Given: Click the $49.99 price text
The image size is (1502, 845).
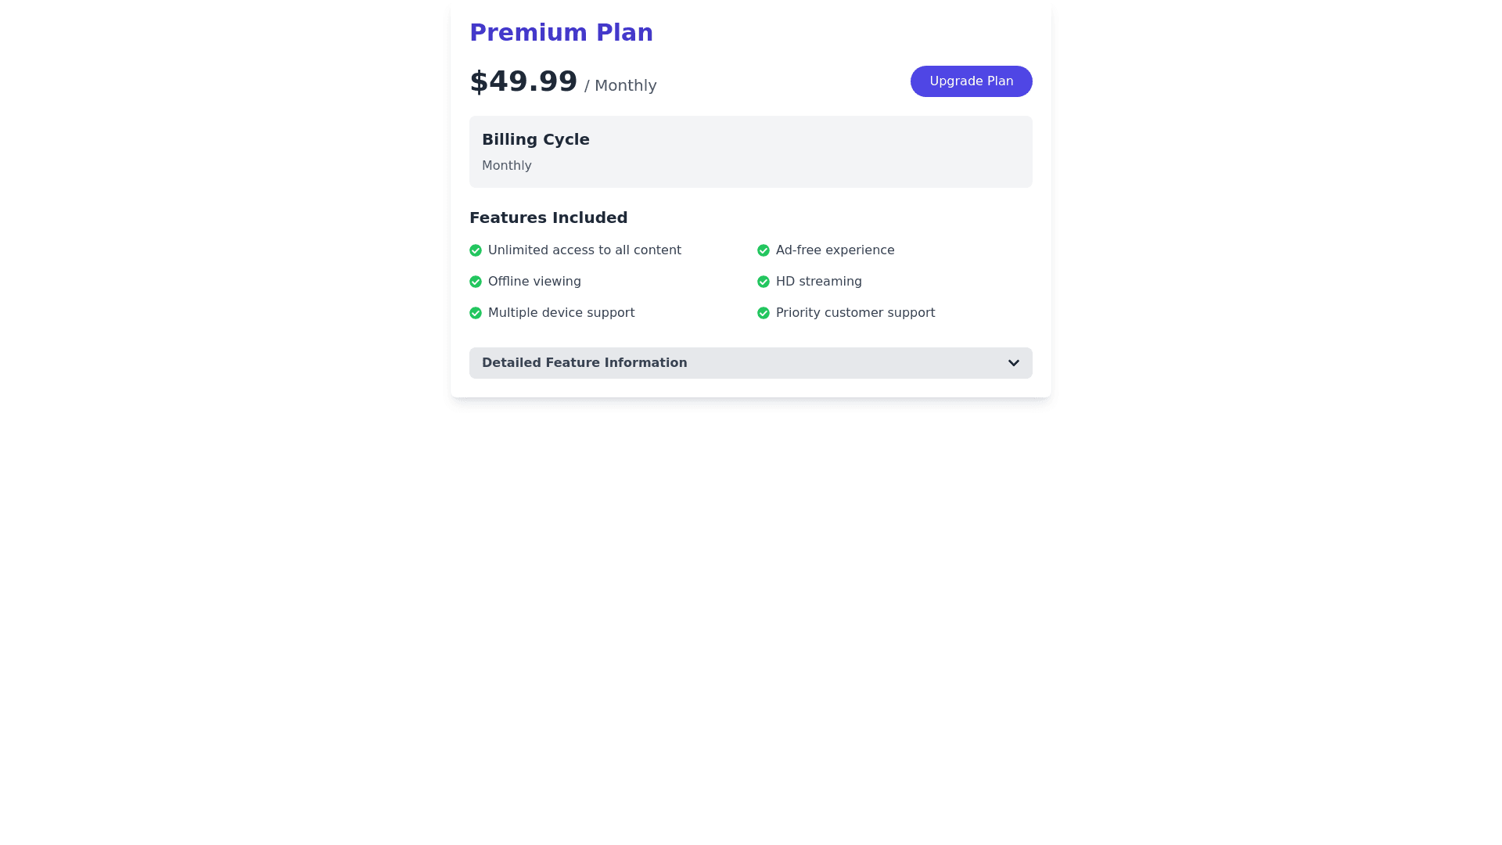Looking at the screenshot, I should (523, 81).
